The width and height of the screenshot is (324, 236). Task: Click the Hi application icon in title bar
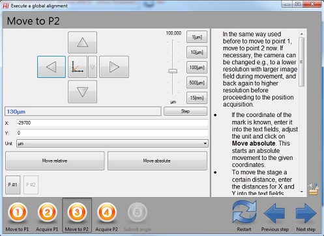6,6
